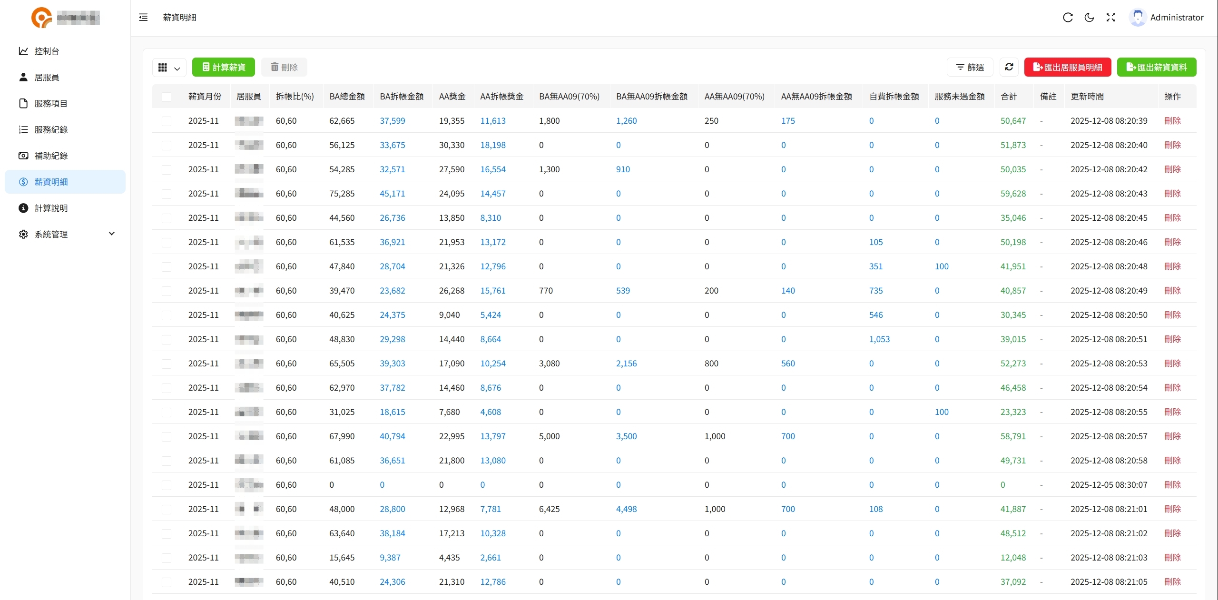Toggle dark mode with the moon icon

click(1090, 17)
